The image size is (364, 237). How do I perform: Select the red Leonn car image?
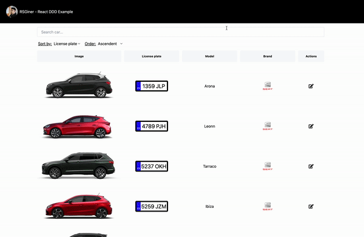click(78, 127)
